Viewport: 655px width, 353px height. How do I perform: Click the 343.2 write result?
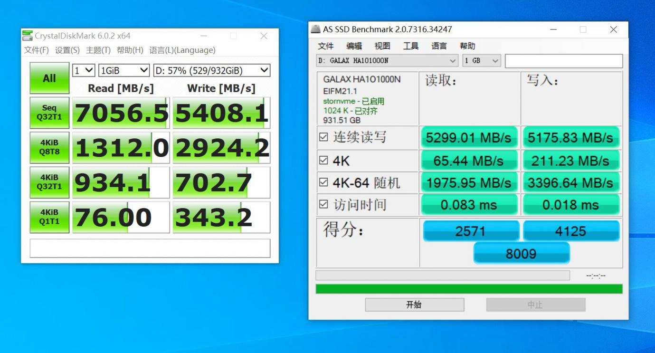221,217
